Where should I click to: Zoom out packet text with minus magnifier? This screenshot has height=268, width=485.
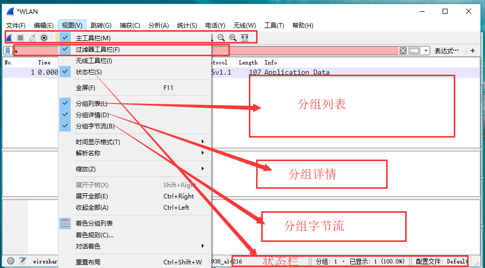(x=221, y=38)
